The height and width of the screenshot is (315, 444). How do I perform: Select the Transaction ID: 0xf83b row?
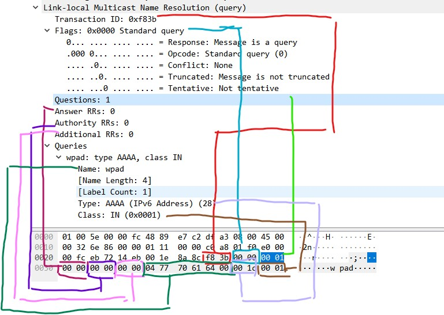[x=106, y=19]
